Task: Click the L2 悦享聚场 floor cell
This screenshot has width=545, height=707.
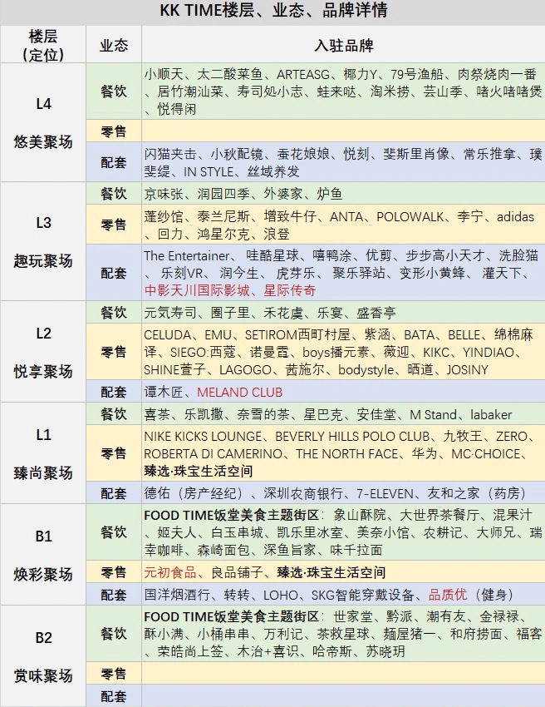Action: pos(43,352)
